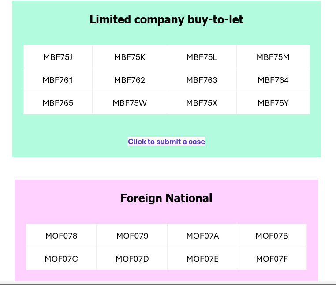
Task: Select product code MBF75J cell
Action: click(58, 57)
